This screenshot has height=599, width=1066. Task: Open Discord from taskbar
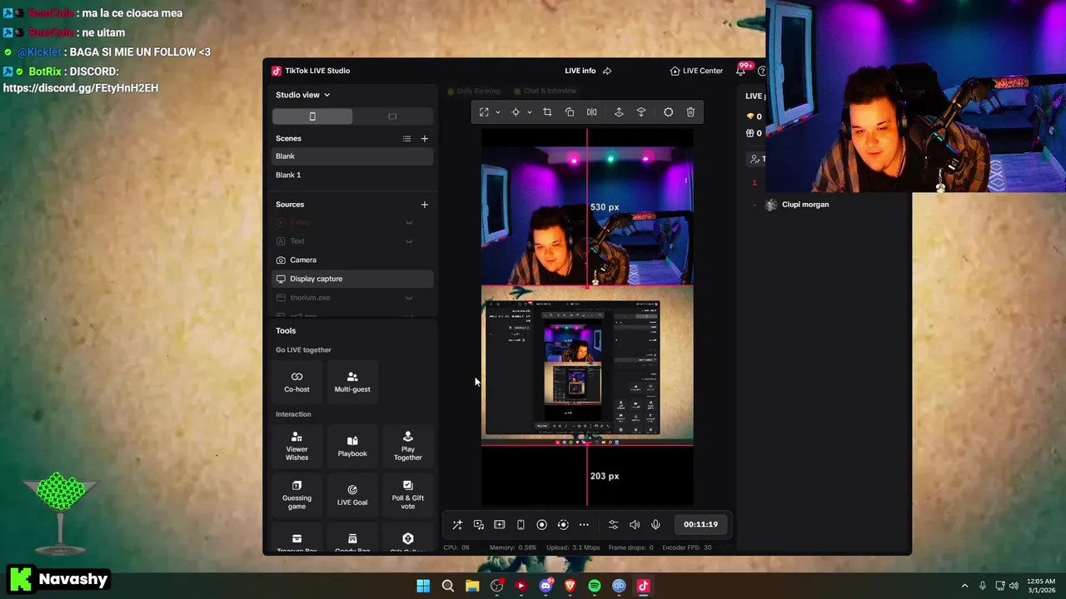[545, 586]
